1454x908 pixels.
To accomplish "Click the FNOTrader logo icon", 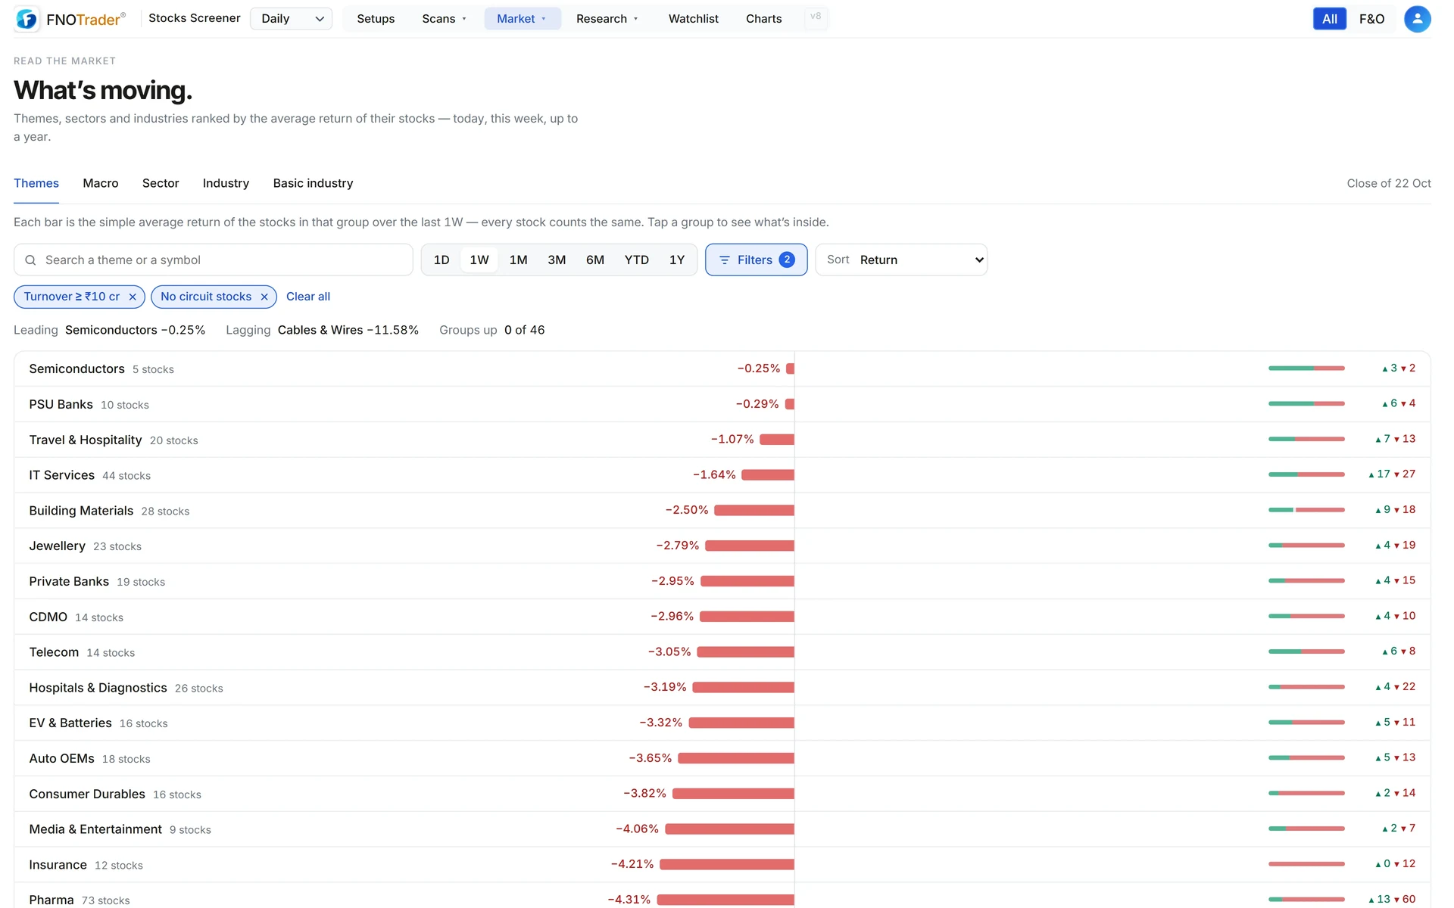I will [x=27, y=19].
